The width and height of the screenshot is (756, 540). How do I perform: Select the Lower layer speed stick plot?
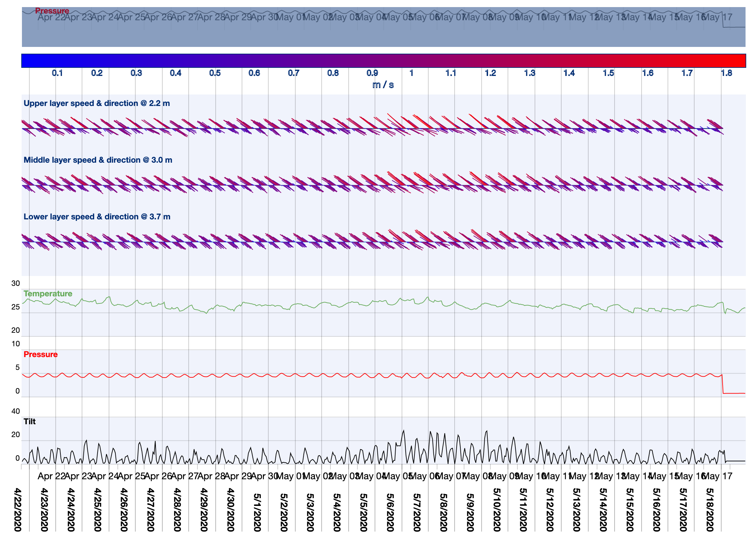click(371, 242)
